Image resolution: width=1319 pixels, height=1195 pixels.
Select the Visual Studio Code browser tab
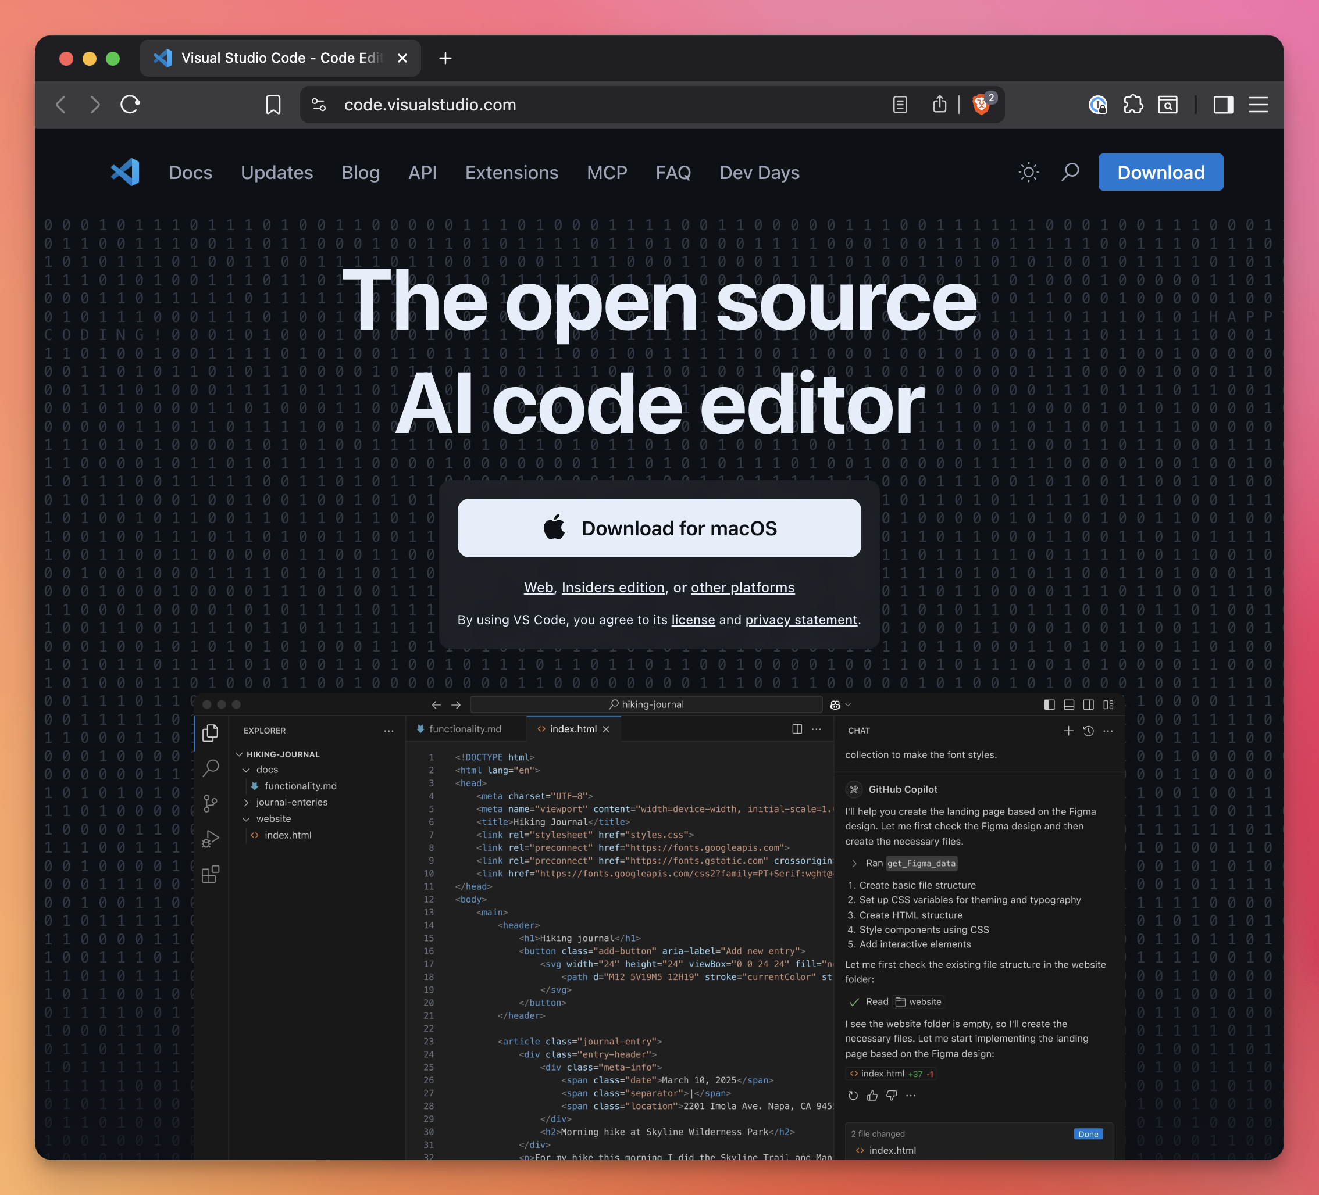click(x=280, y=58)
